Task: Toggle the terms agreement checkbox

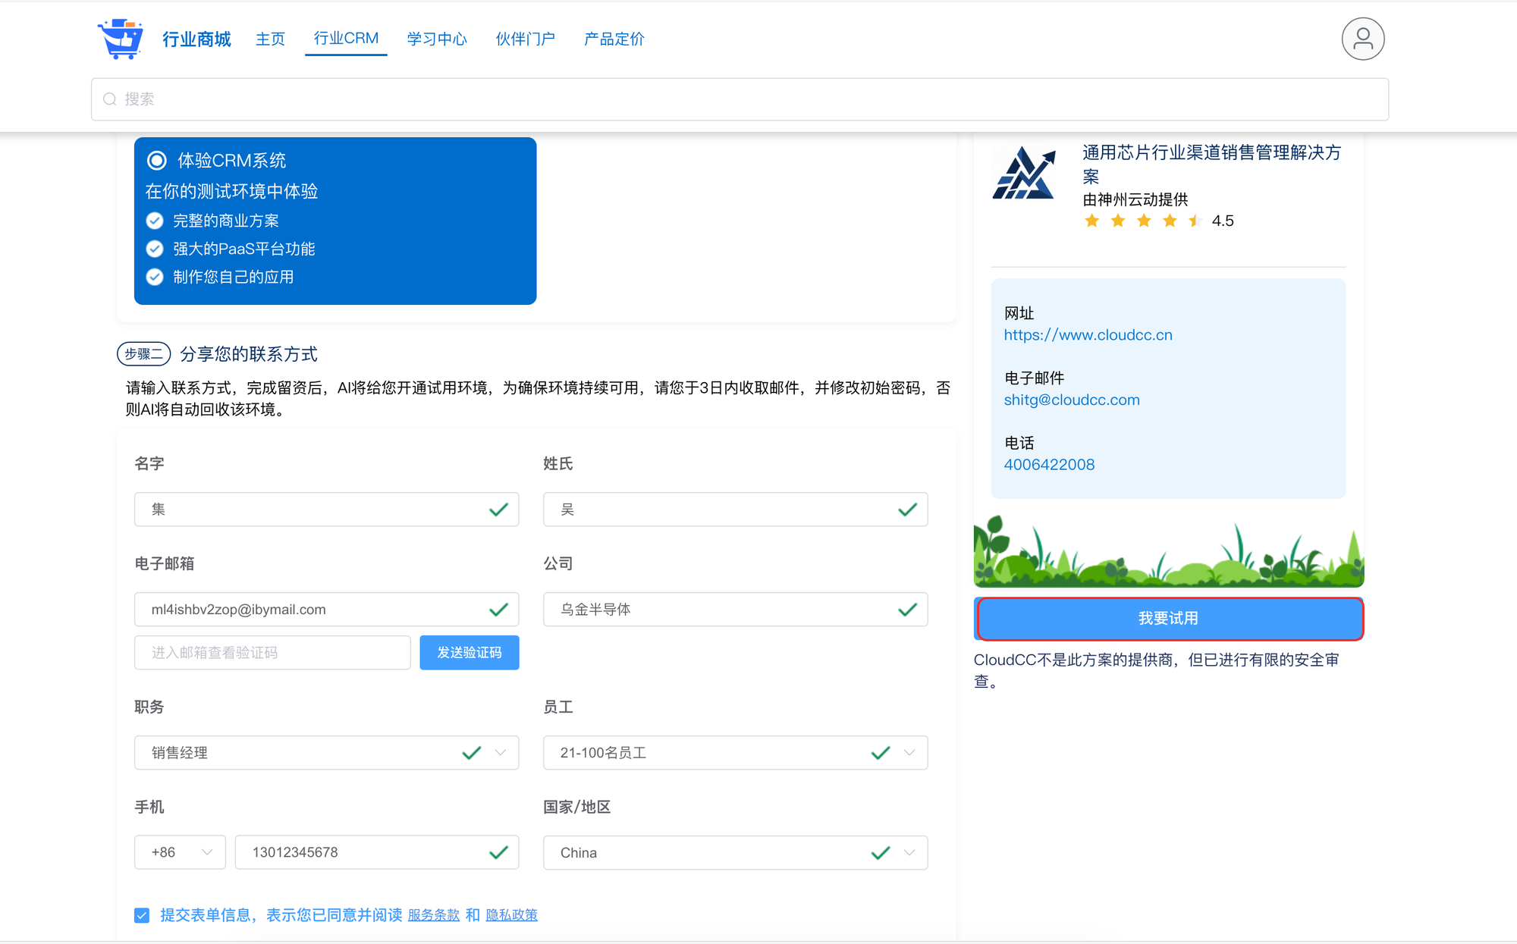Action: [x=142, y=915]
